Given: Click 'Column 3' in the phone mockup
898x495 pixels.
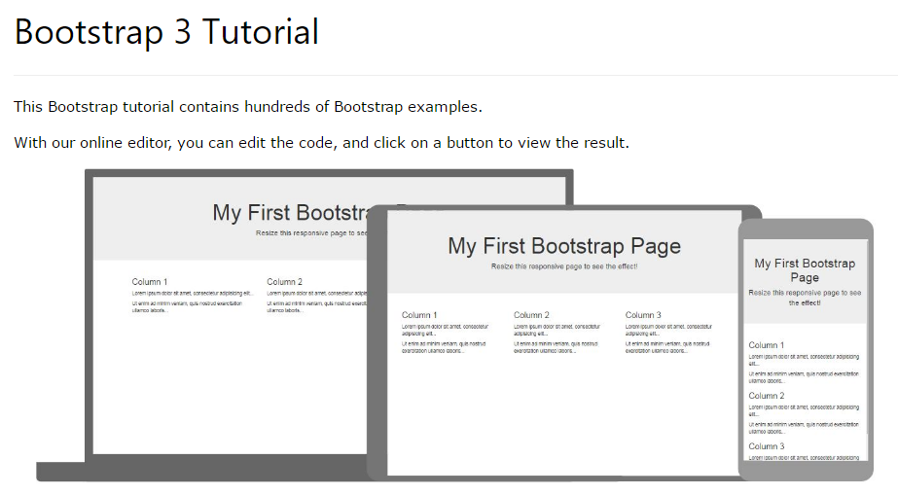Looking at the screenshot, I should click(767, 445).
